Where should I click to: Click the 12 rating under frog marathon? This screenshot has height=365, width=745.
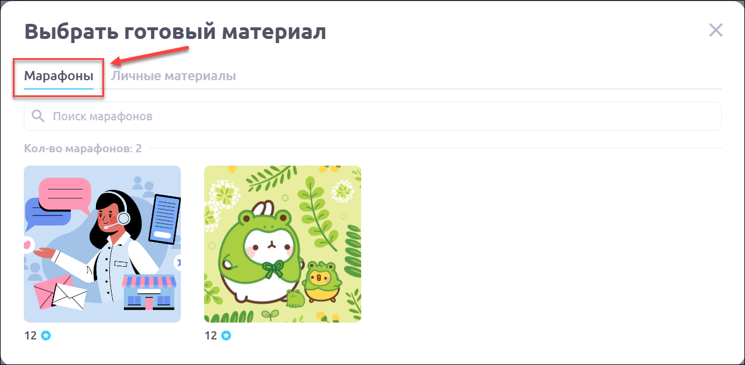click(x=211, y=336)
